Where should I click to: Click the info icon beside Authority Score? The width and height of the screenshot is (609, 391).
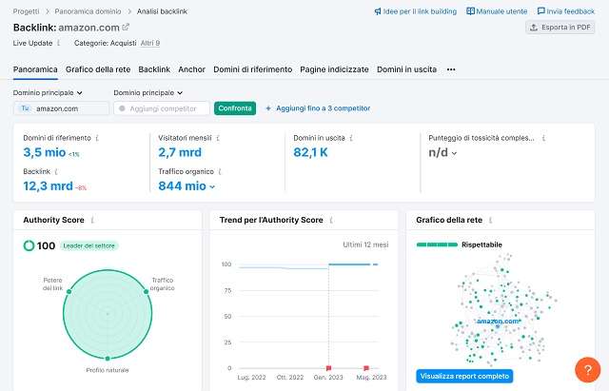(x=91, y=220)
